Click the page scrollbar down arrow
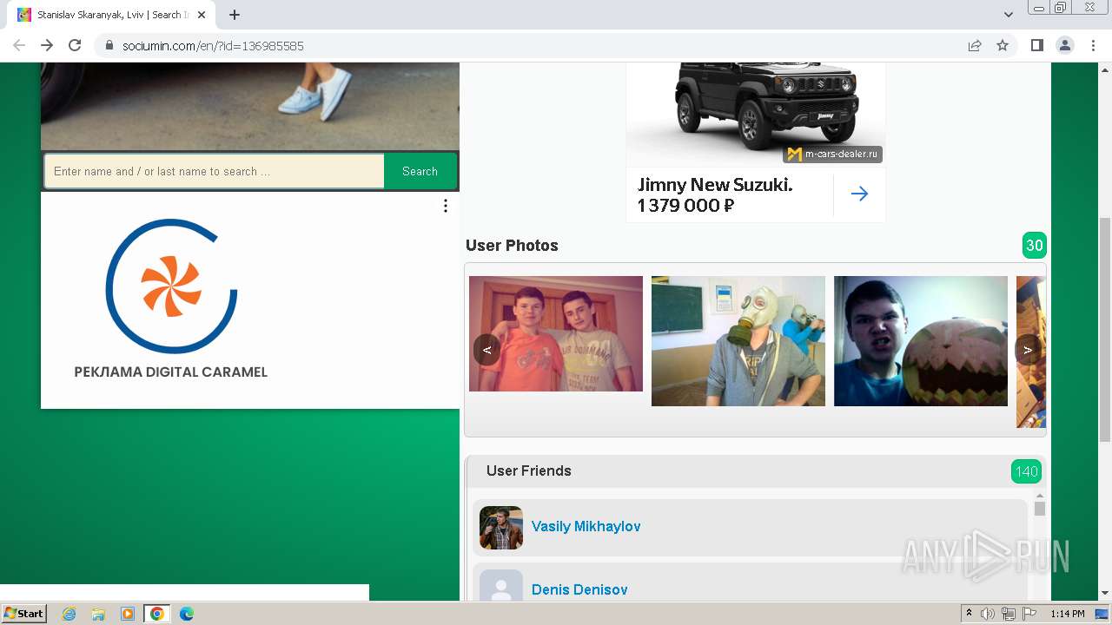The height and width of the screenshot is (625, 1112). [1105, 594]
